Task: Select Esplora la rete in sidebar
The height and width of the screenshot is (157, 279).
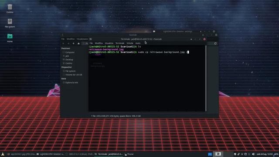Action: pyautogui.click(x=70, y=82)
